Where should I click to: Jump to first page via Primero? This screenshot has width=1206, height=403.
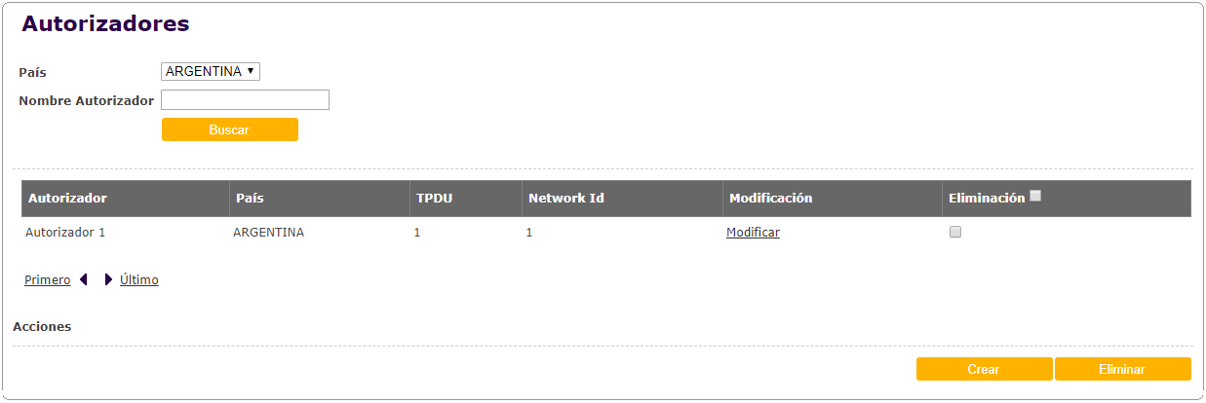click(x=47, y=280)
